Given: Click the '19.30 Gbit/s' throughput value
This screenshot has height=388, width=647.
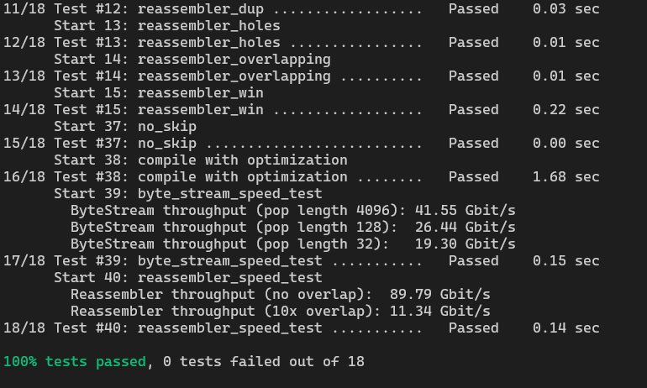Looking at the screenshot, I should (x=466, y=244).
